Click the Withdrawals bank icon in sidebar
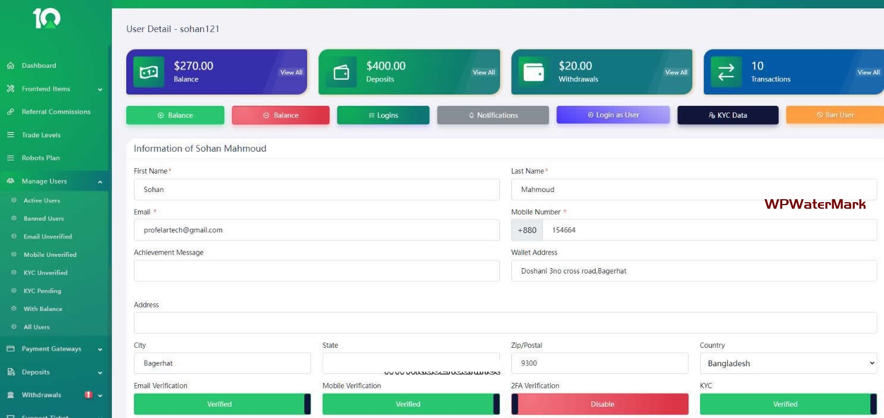884x418 pixels. (10, 395)
